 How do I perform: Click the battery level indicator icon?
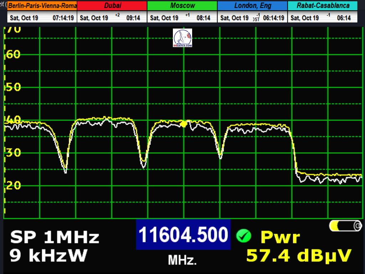[345, 225]
